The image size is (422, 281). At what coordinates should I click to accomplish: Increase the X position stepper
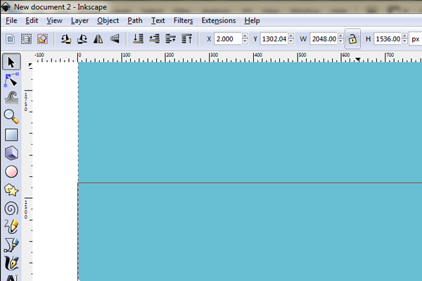coord(245,37)
